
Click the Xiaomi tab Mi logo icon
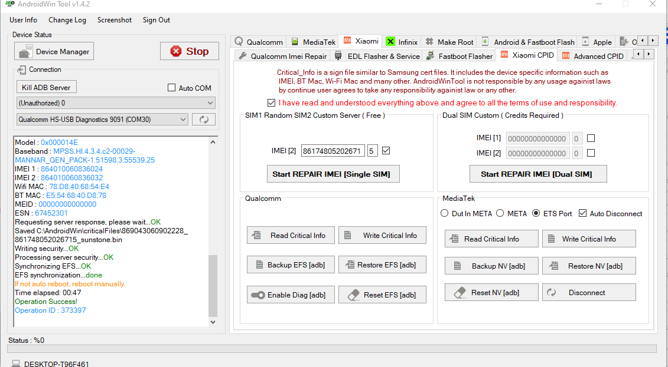[348, 41]
